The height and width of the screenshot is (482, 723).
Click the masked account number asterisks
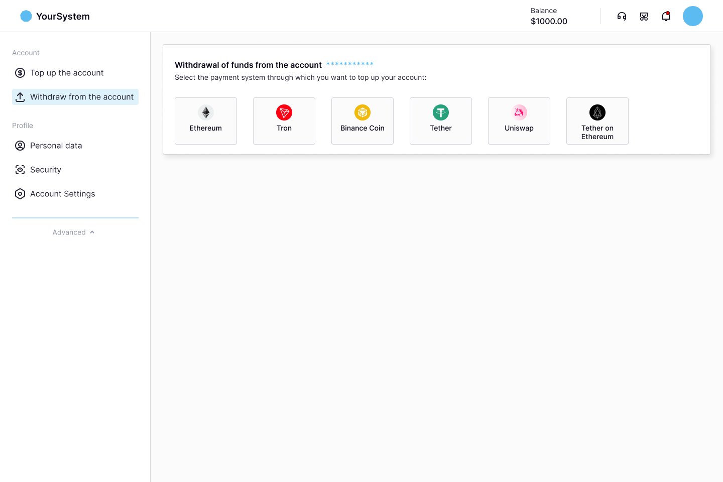pyautogui.click(x=350, y=64)
